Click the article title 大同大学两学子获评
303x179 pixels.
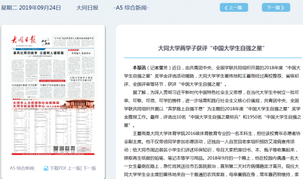[x=211, y=48]
